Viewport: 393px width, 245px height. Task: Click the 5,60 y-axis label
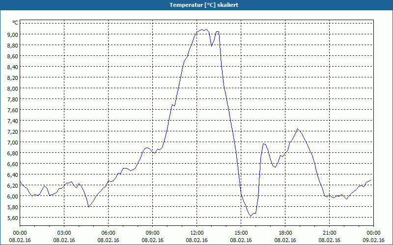13,218
